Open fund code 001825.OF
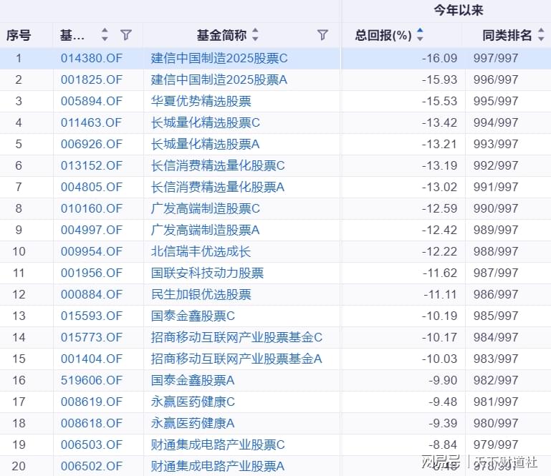 (92, 79)
